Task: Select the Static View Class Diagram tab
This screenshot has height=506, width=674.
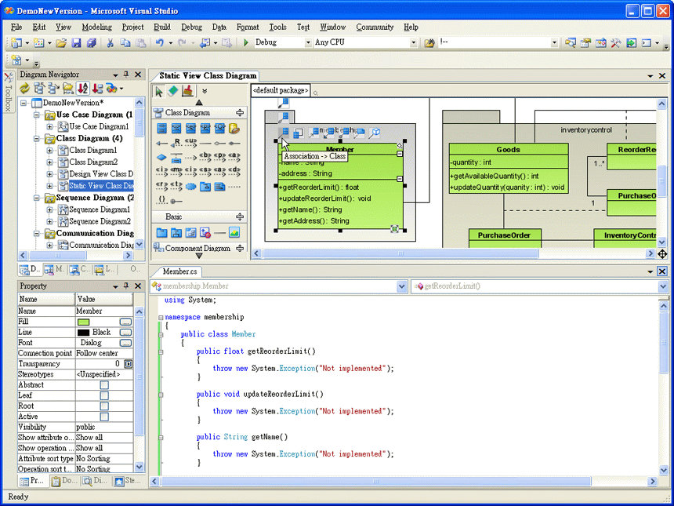Action: click(208, 76)
